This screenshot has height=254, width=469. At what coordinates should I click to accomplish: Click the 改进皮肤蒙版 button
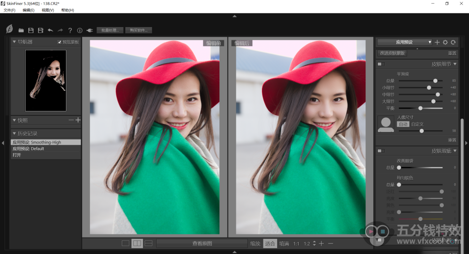point(393,53)
